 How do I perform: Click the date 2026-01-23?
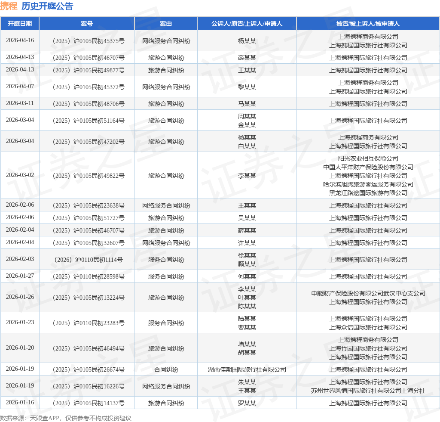pos(20,322)
